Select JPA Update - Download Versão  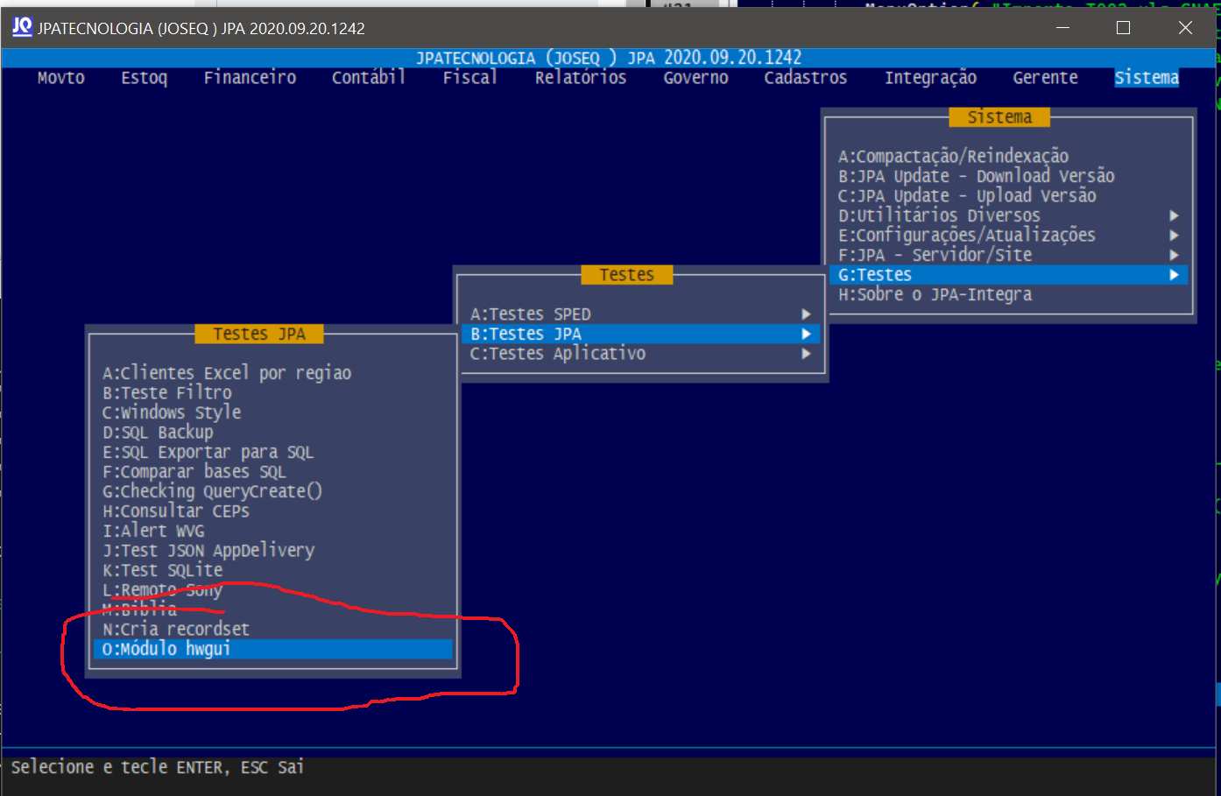(x=976, y=176)
